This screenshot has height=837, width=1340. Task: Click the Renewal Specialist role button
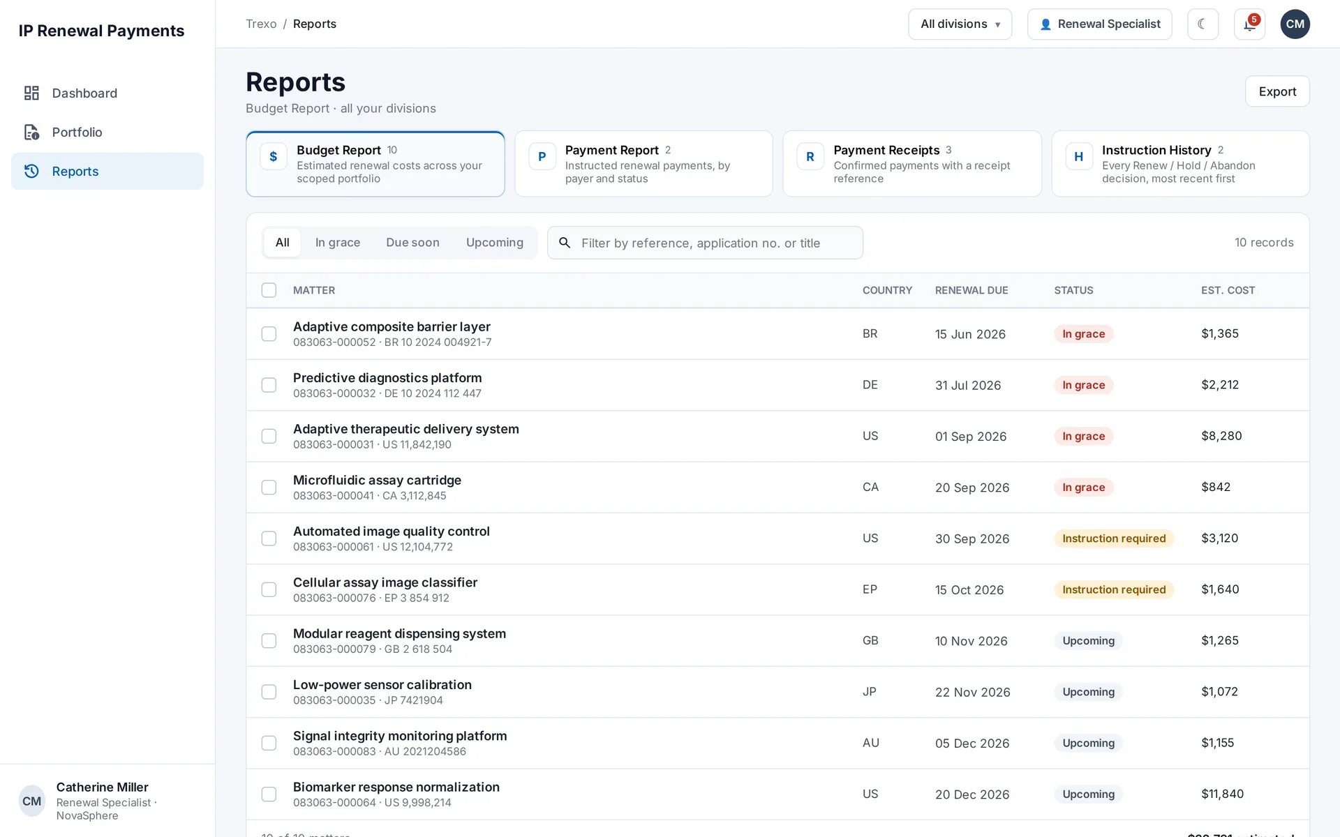click(1099, 24)
